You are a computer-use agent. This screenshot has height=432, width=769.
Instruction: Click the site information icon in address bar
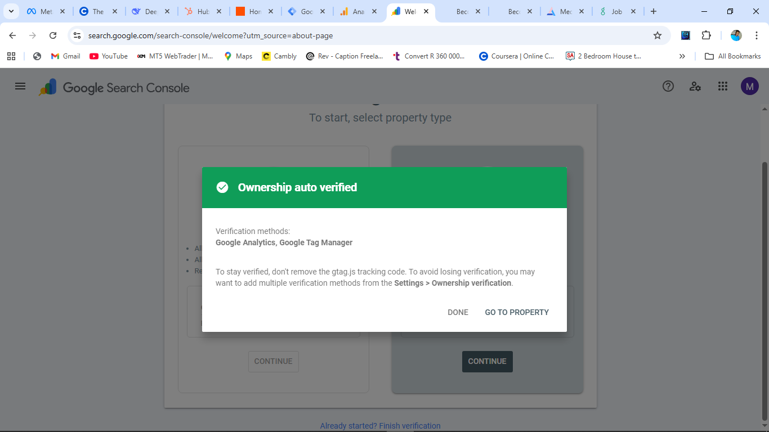pos(77,35)
